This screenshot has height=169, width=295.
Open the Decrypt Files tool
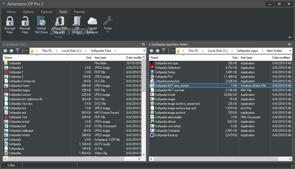[25, 25]
